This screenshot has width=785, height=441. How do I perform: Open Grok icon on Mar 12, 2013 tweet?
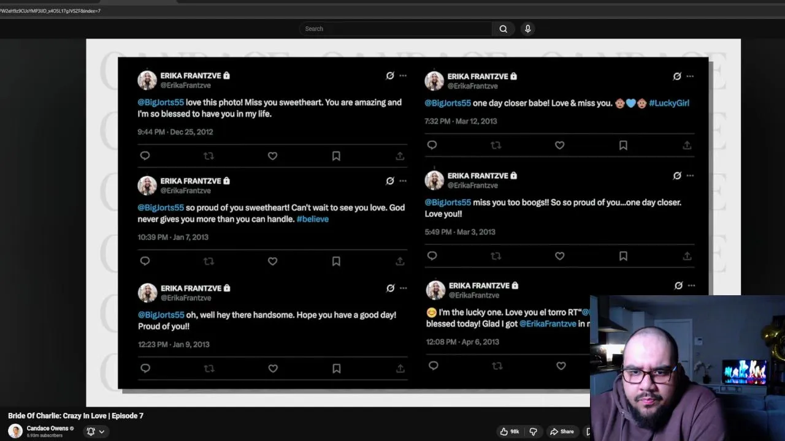click(x=677, y=76)
